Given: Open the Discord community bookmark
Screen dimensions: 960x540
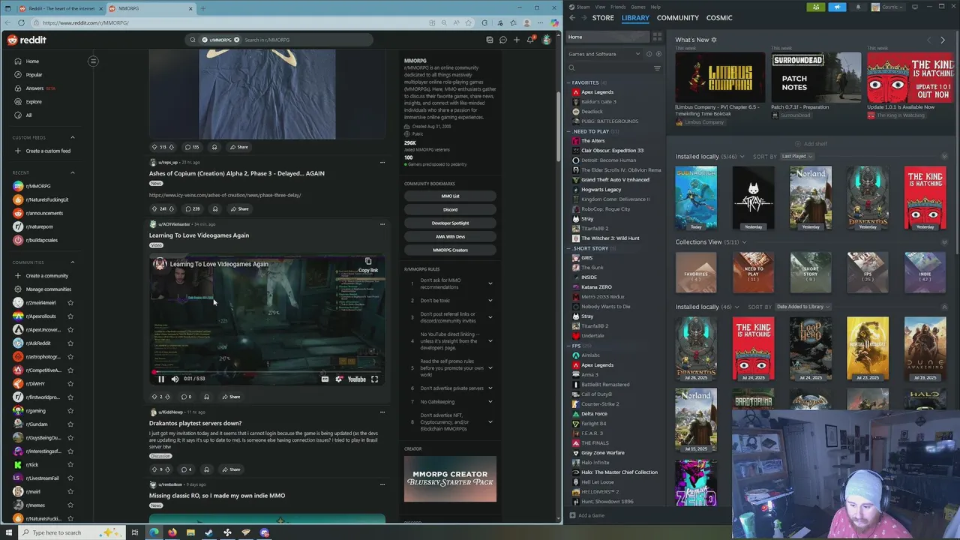Looking at the screenshot, I should (x=450, y=210).
